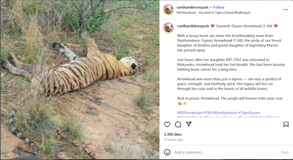Like the post with heart icon
The height and width of the screenshot is (160, 293).
167,124
